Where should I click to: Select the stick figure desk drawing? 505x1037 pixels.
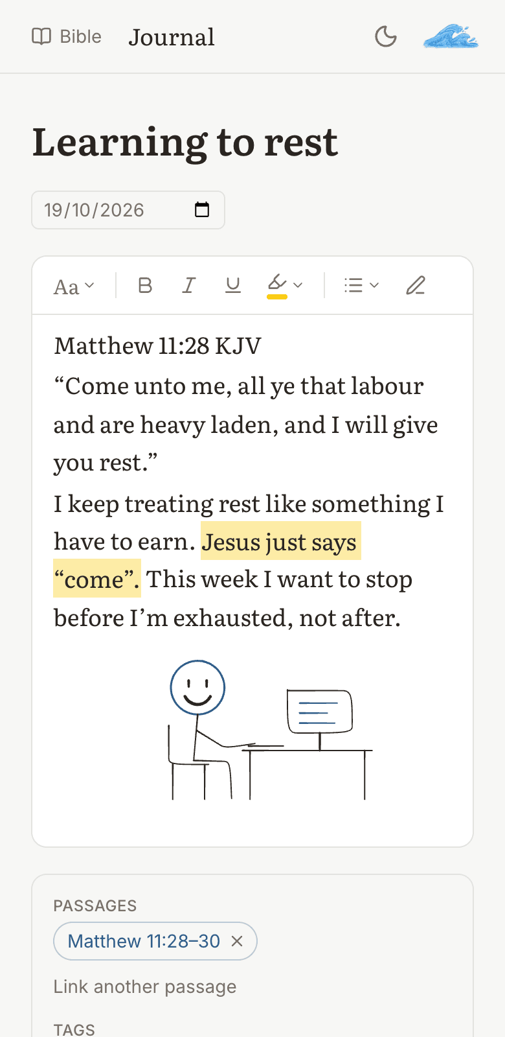270,730
